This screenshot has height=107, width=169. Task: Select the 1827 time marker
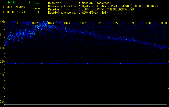point(116,23)
